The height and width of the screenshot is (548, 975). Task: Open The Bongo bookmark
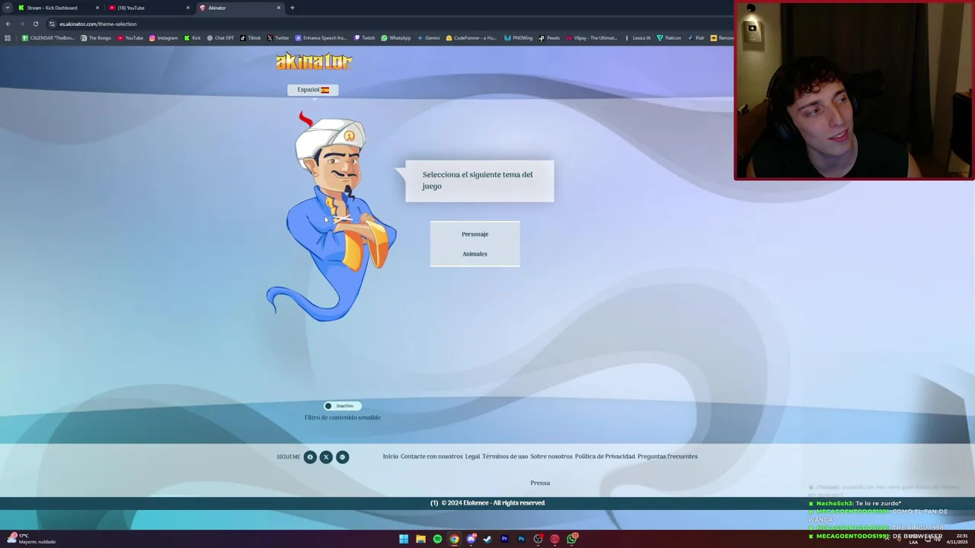[96, 37]
